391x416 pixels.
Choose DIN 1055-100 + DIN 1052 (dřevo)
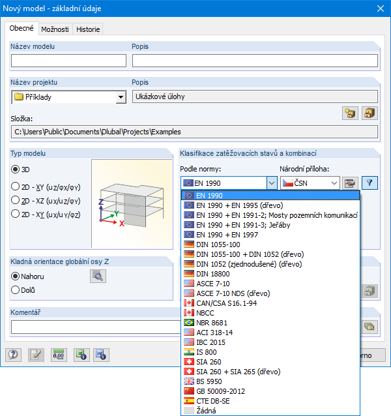click(270, 254)
